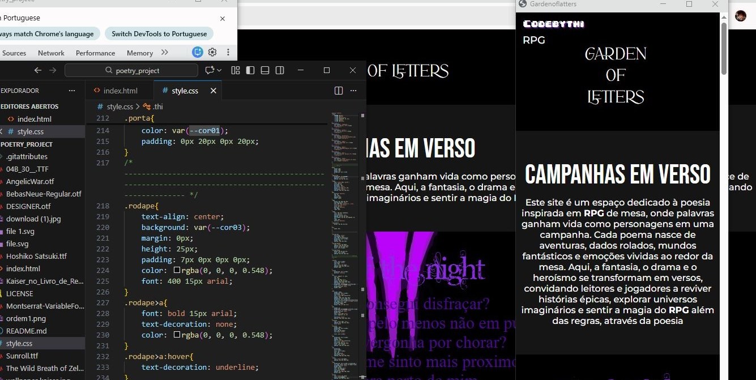
Task: Click the split editor icon above the code
Action: coord(338,91)
